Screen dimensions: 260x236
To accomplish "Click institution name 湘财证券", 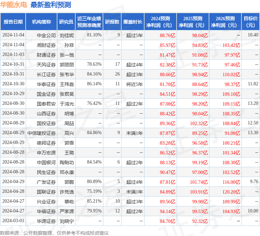I will (46, 45).
